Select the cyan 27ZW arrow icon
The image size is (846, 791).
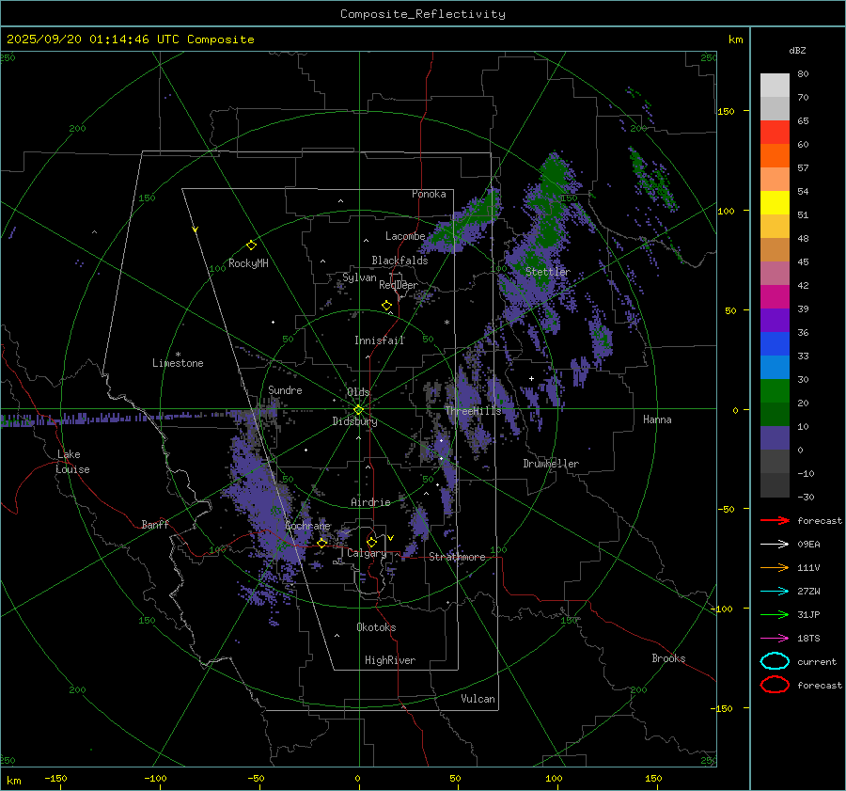[775, 591]
